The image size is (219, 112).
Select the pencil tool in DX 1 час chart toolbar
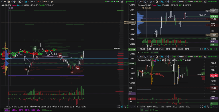205,57
